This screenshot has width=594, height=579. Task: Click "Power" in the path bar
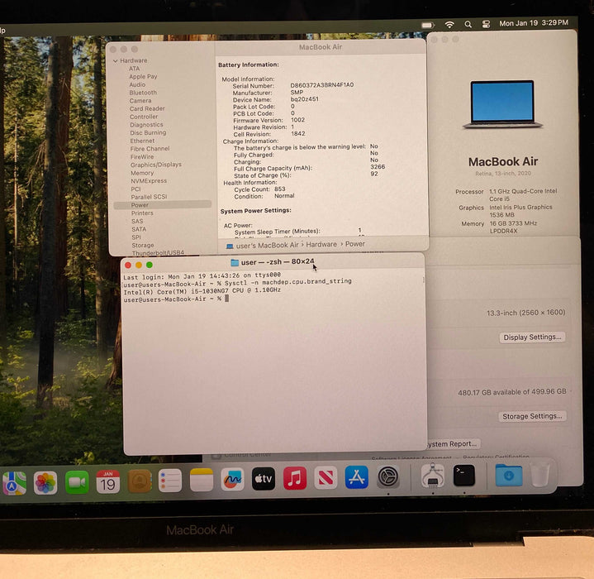click(355, 244)
